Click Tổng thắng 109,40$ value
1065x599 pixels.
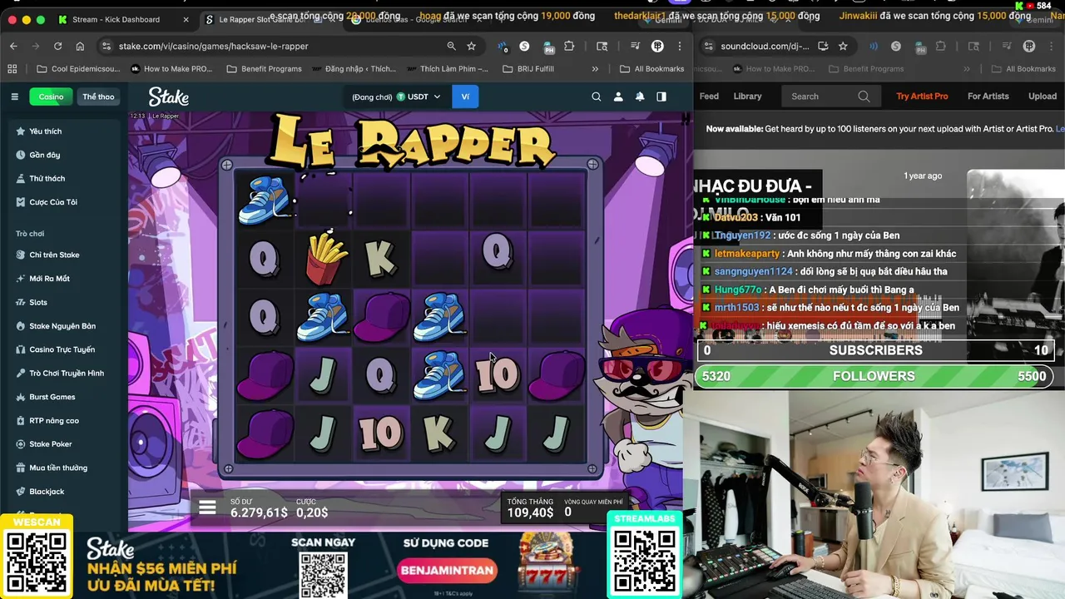click(531, 508)
